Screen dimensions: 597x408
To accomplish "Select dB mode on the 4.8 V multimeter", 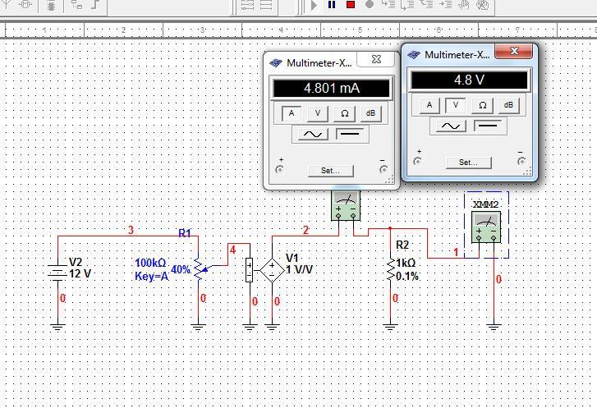I will point(508,105).
